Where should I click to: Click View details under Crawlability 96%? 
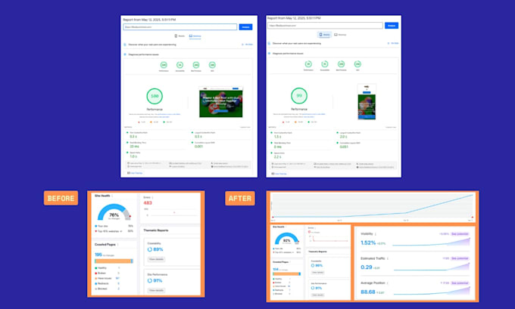click(317, 272)
